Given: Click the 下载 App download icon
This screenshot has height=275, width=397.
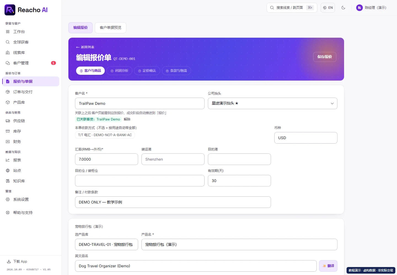Looking at the screenshot, I should coord(9,262).
